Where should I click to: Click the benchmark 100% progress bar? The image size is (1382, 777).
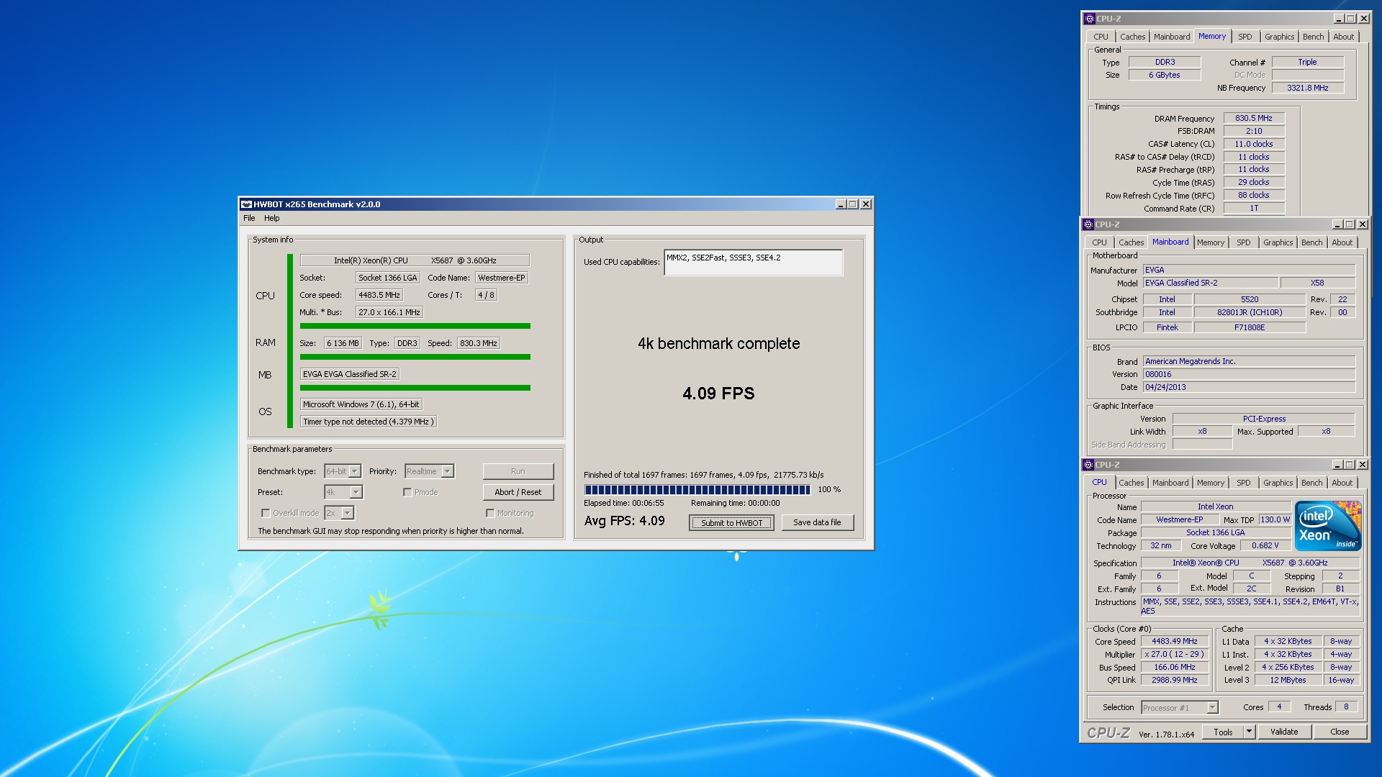click(697, 490)
